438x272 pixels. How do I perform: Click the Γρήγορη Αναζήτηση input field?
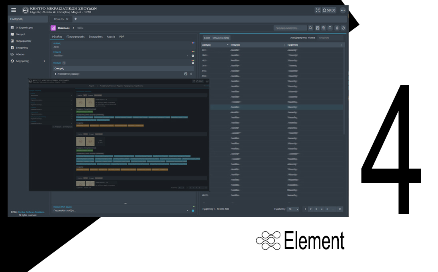[290, 28]
